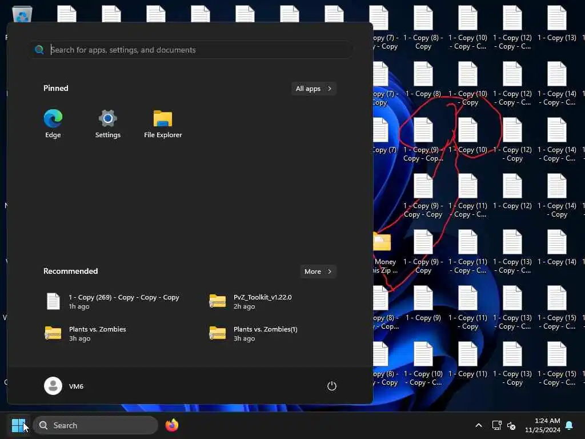Click the '1h ago' timestamp text
Viewport: 585px width, 439px height.
pos(79,306)
